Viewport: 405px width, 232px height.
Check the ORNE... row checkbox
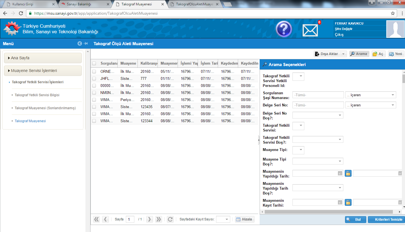click(94, 71)
